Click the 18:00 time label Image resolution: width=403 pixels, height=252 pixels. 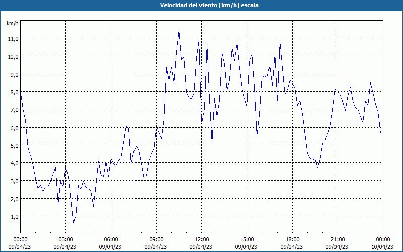tap(293, 240)
